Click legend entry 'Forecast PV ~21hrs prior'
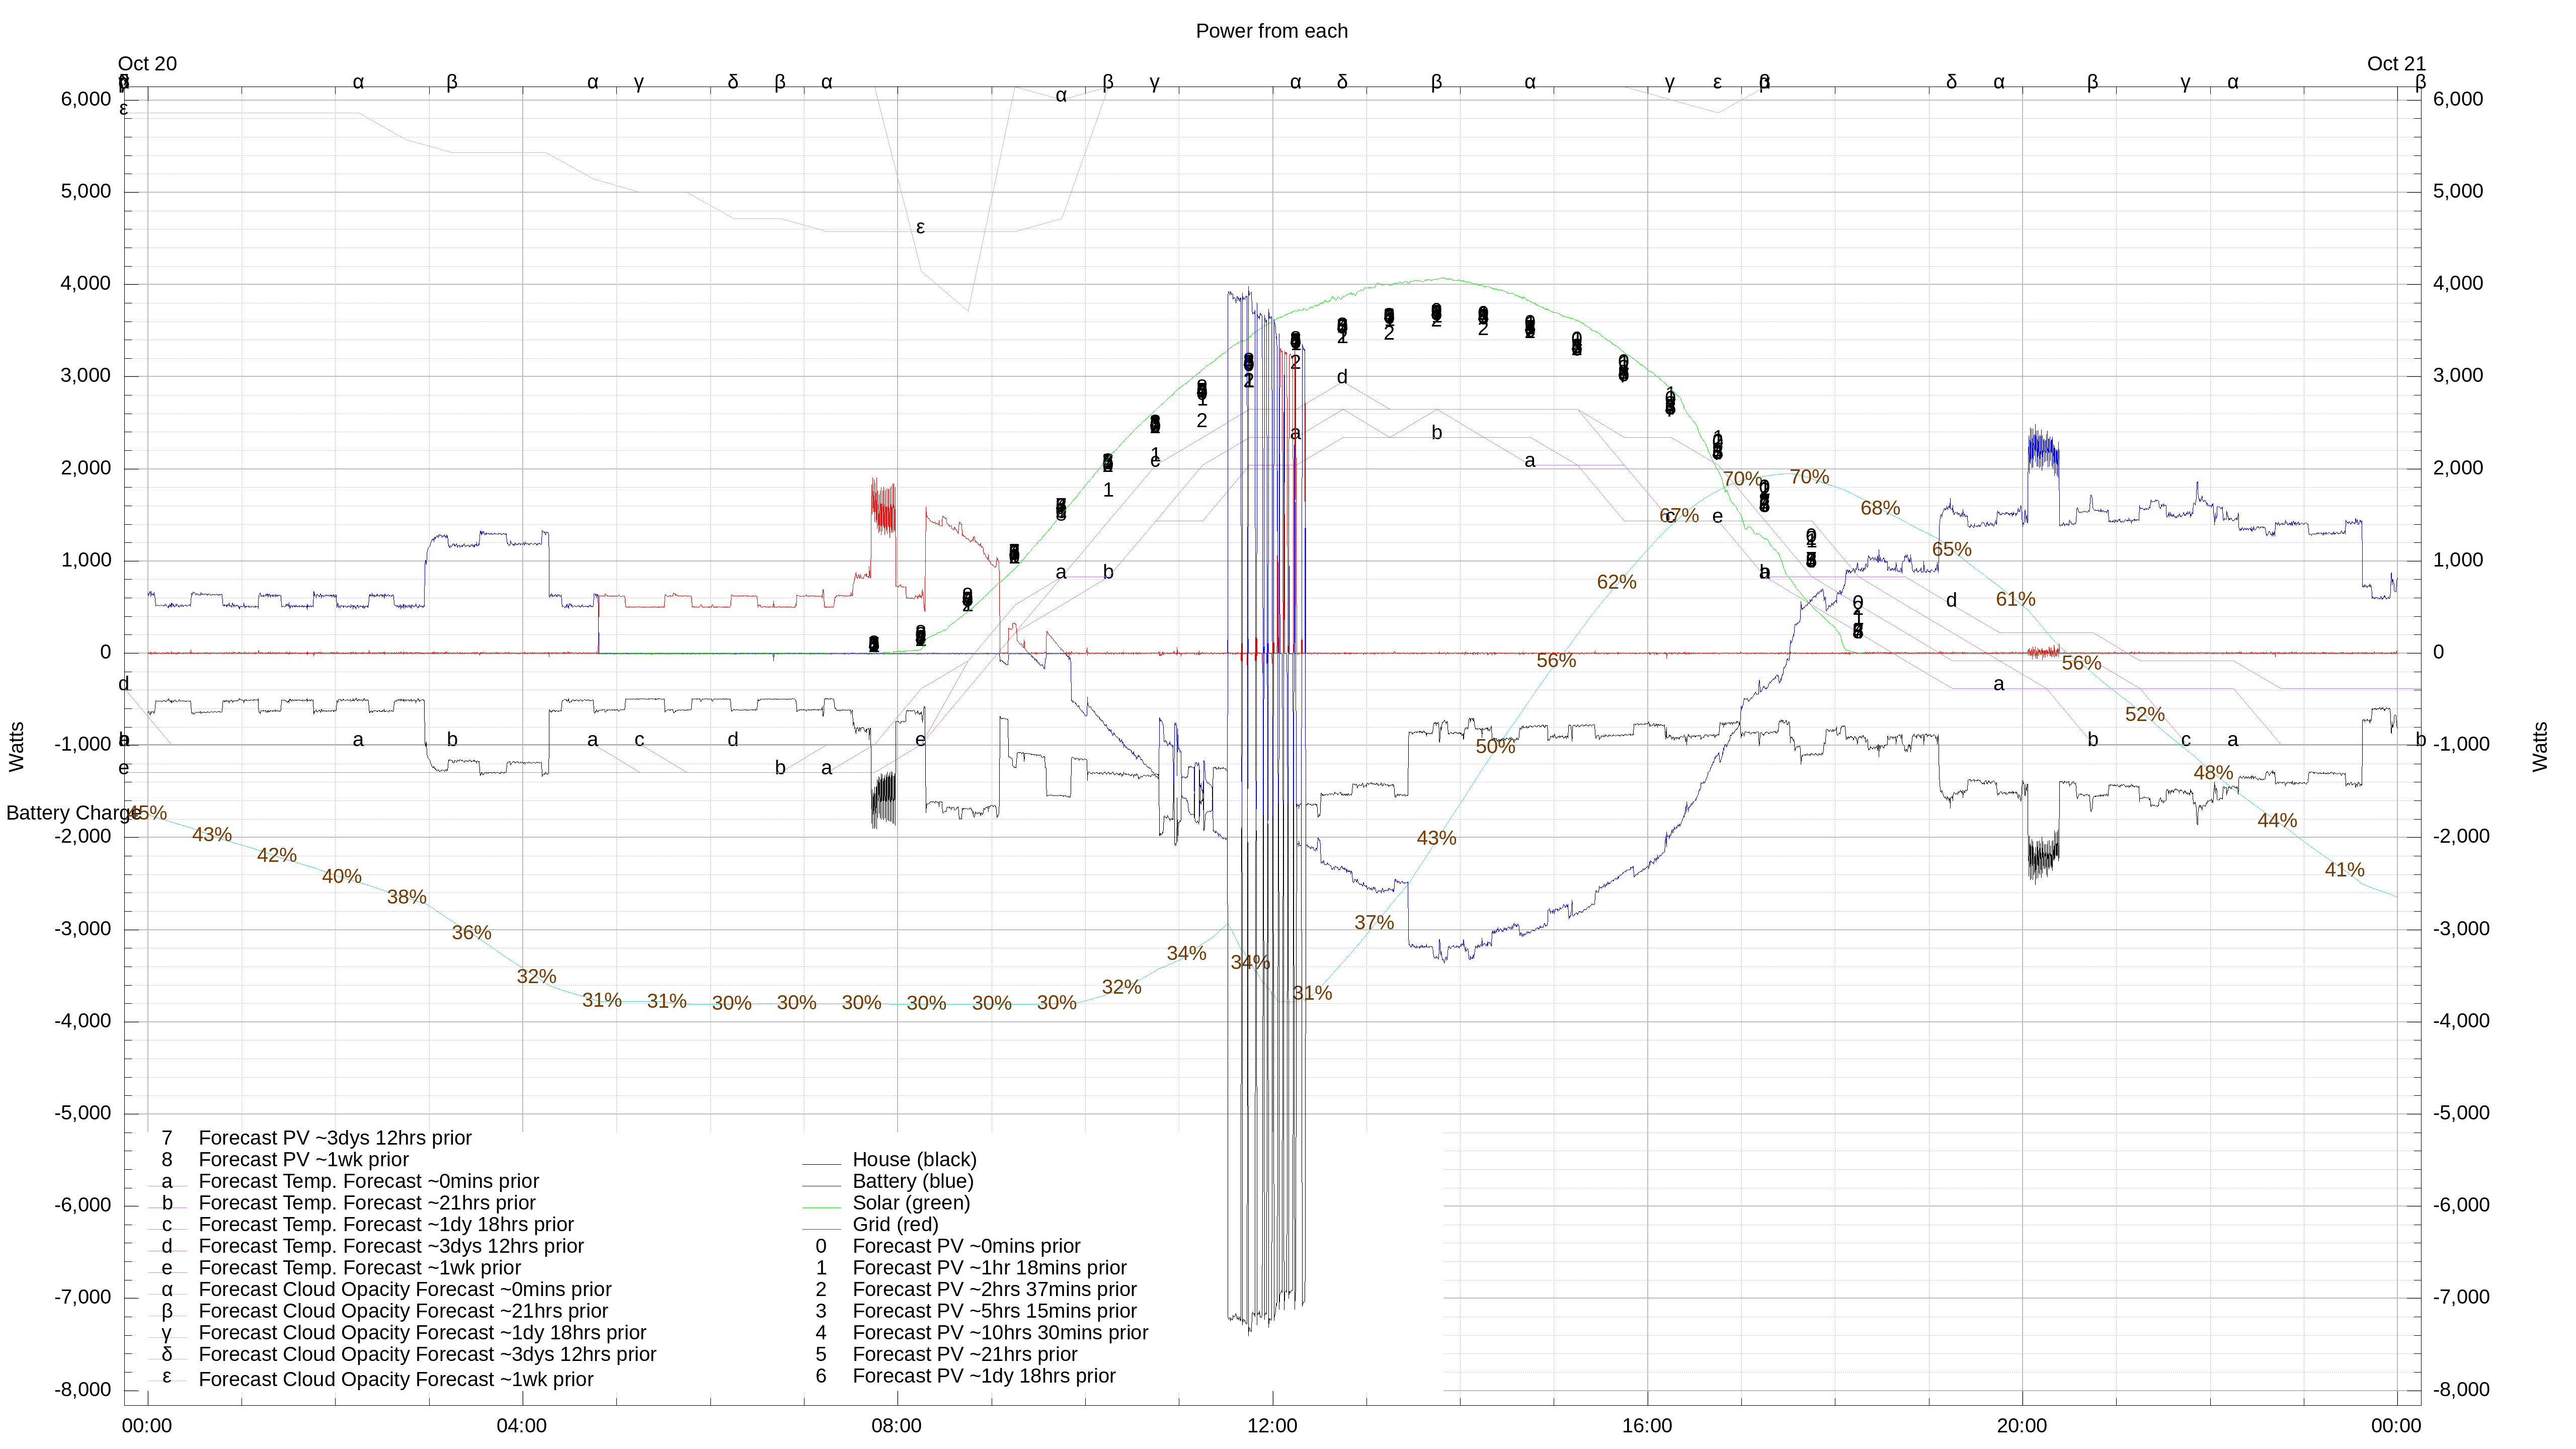Image resolution: width=2576 pixels, height=1449 pixels. point(965,1355)
